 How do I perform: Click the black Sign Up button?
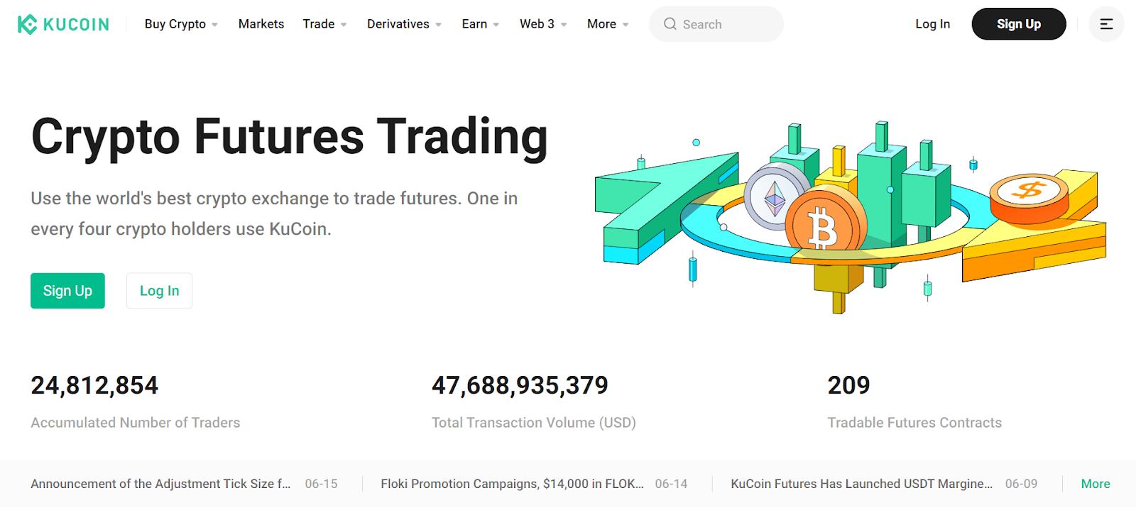(x=1019, y=24)
